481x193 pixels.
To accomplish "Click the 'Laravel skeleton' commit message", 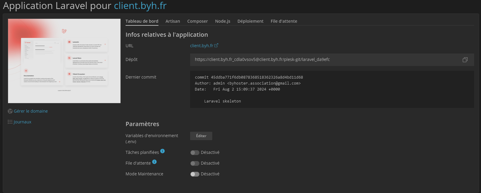I will [222, 101].
